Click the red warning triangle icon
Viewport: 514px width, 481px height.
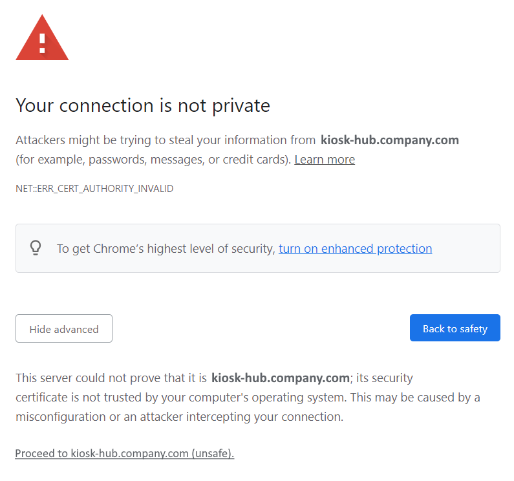click(42, 39)
